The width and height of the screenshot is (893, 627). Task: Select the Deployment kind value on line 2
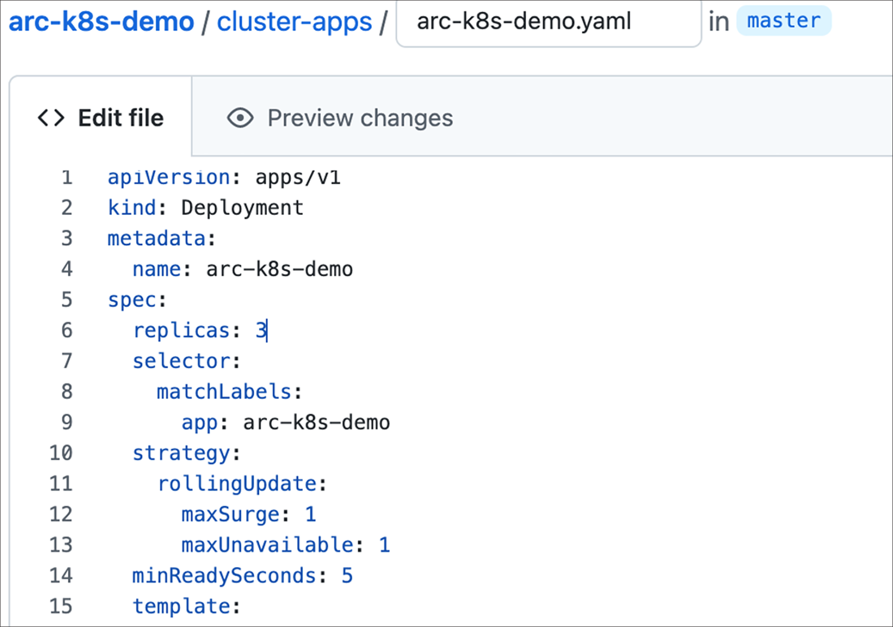(241, 207)
